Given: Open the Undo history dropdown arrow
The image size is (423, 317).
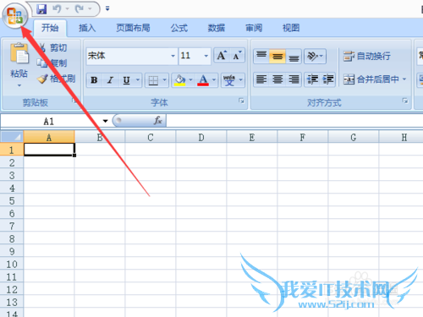Looking at the screenshot, I should 68,9.
